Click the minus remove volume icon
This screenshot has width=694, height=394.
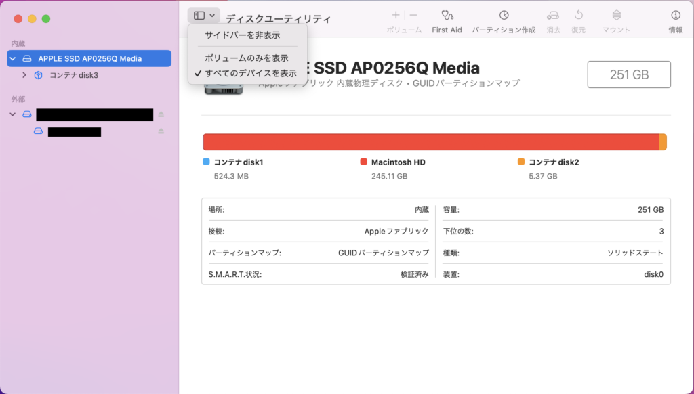413,15
